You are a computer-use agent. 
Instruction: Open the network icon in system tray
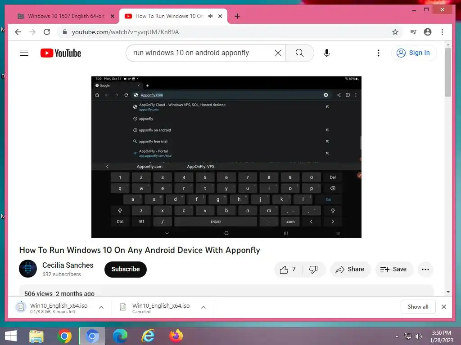[x=408, y=336]
